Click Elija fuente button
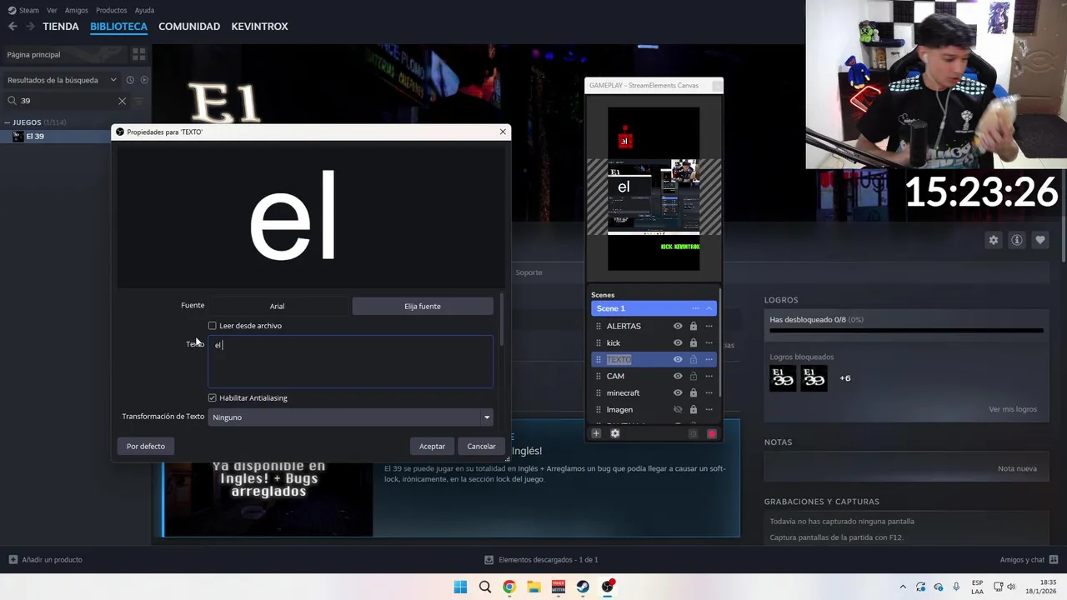The height and width of the screenshot is (600, 1067). click(x=423, y=307)
